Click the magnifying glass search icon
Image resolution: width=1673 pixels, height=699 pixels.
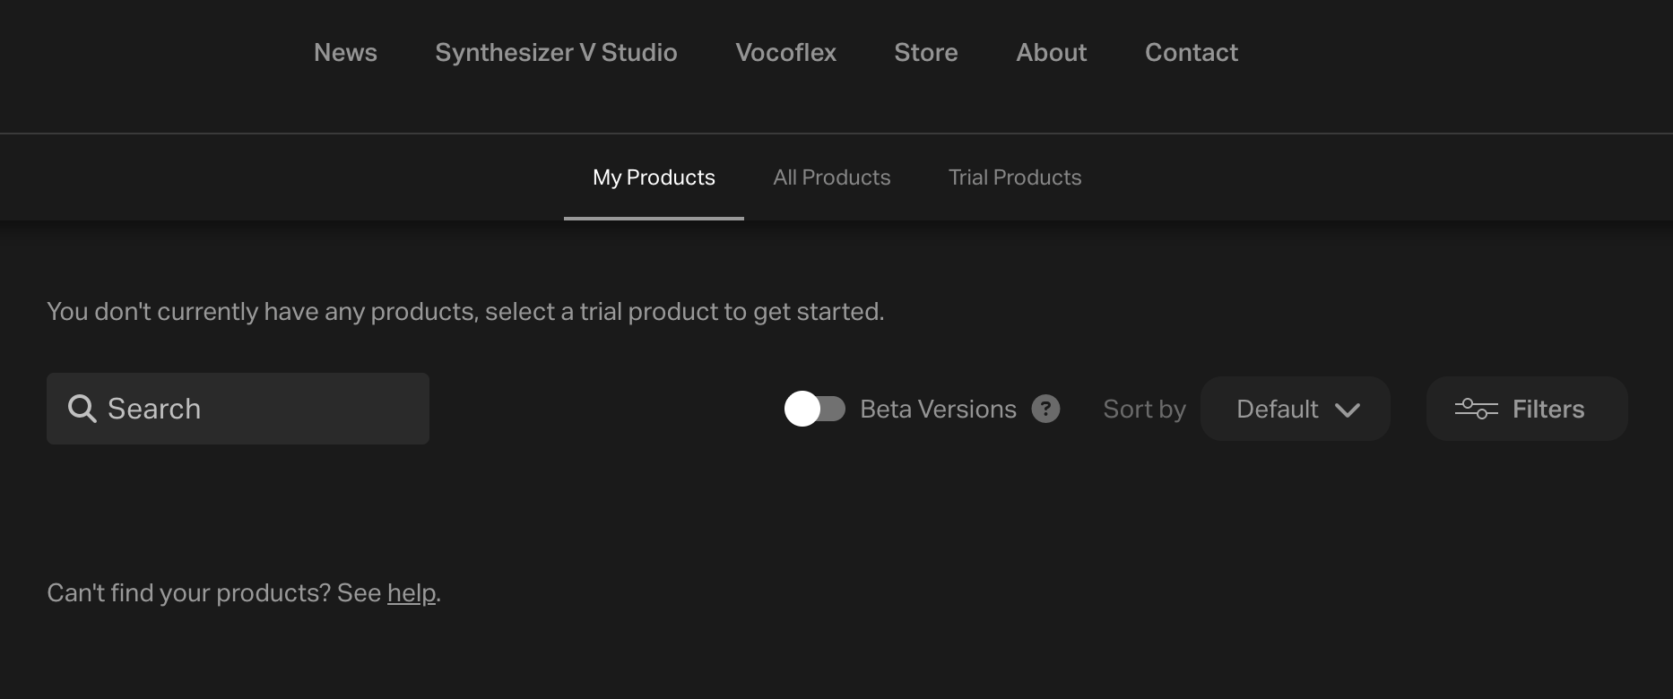[x=82, y=409]
